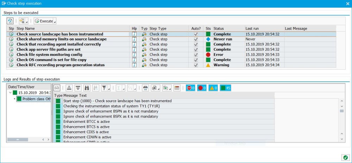Click the horizontal scrollbar in Date/Time/User tree
The image size is (352, 163).
pos(18,139)
